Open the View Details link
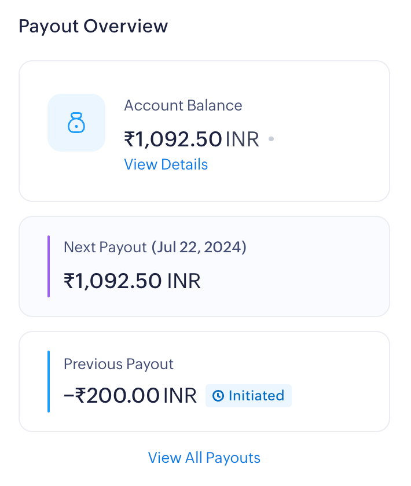The image size is (411, 486). tap(166, 164)
